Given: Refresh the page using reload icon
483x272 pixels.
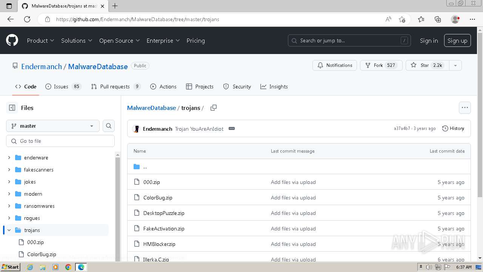Looking at the screenshot, I should [27, 19].
